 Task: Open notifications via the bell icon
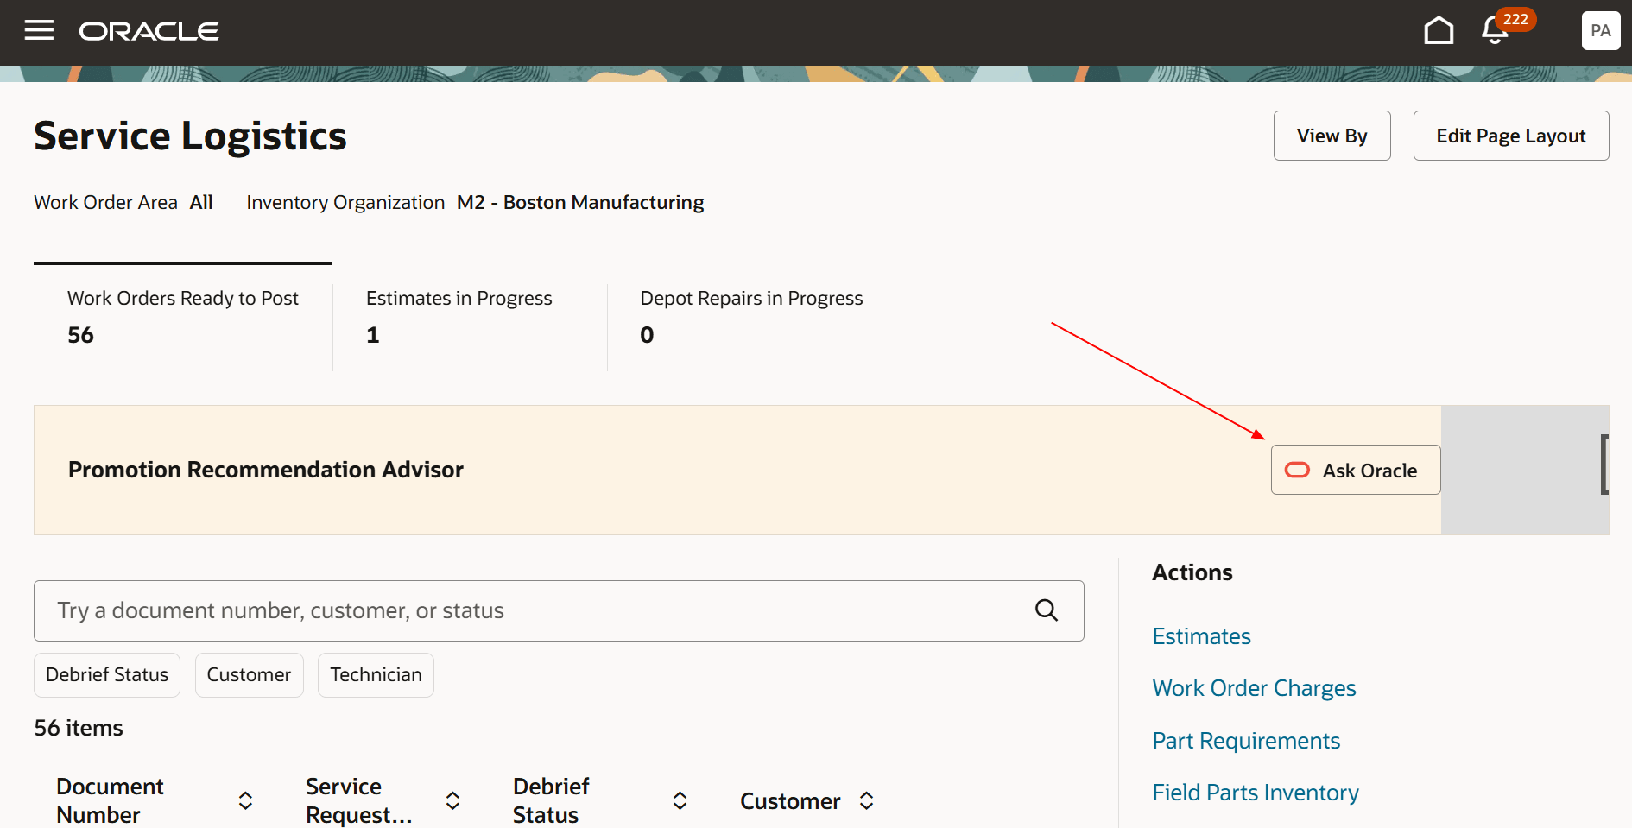point(1493,30)
